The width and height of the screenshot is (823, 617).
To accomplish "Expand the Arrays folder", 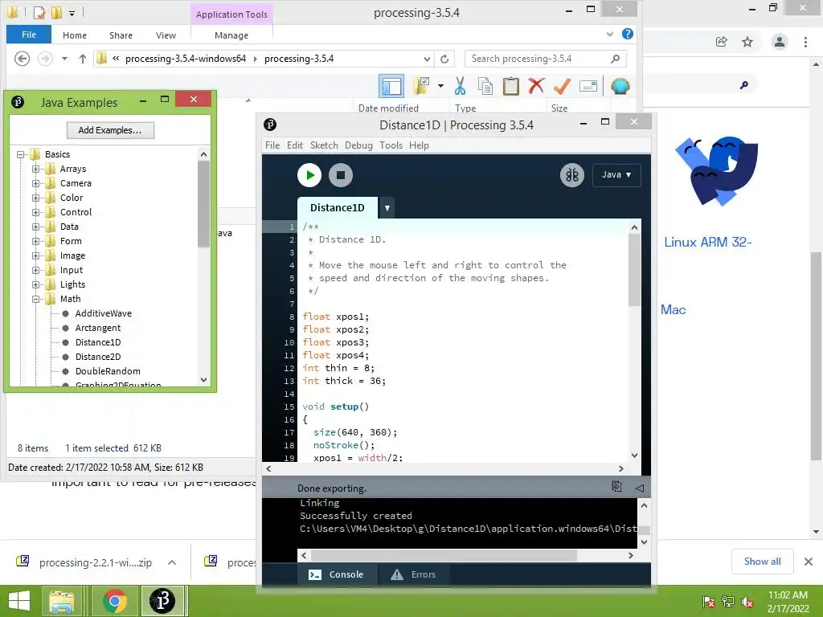I will (35, 169).
